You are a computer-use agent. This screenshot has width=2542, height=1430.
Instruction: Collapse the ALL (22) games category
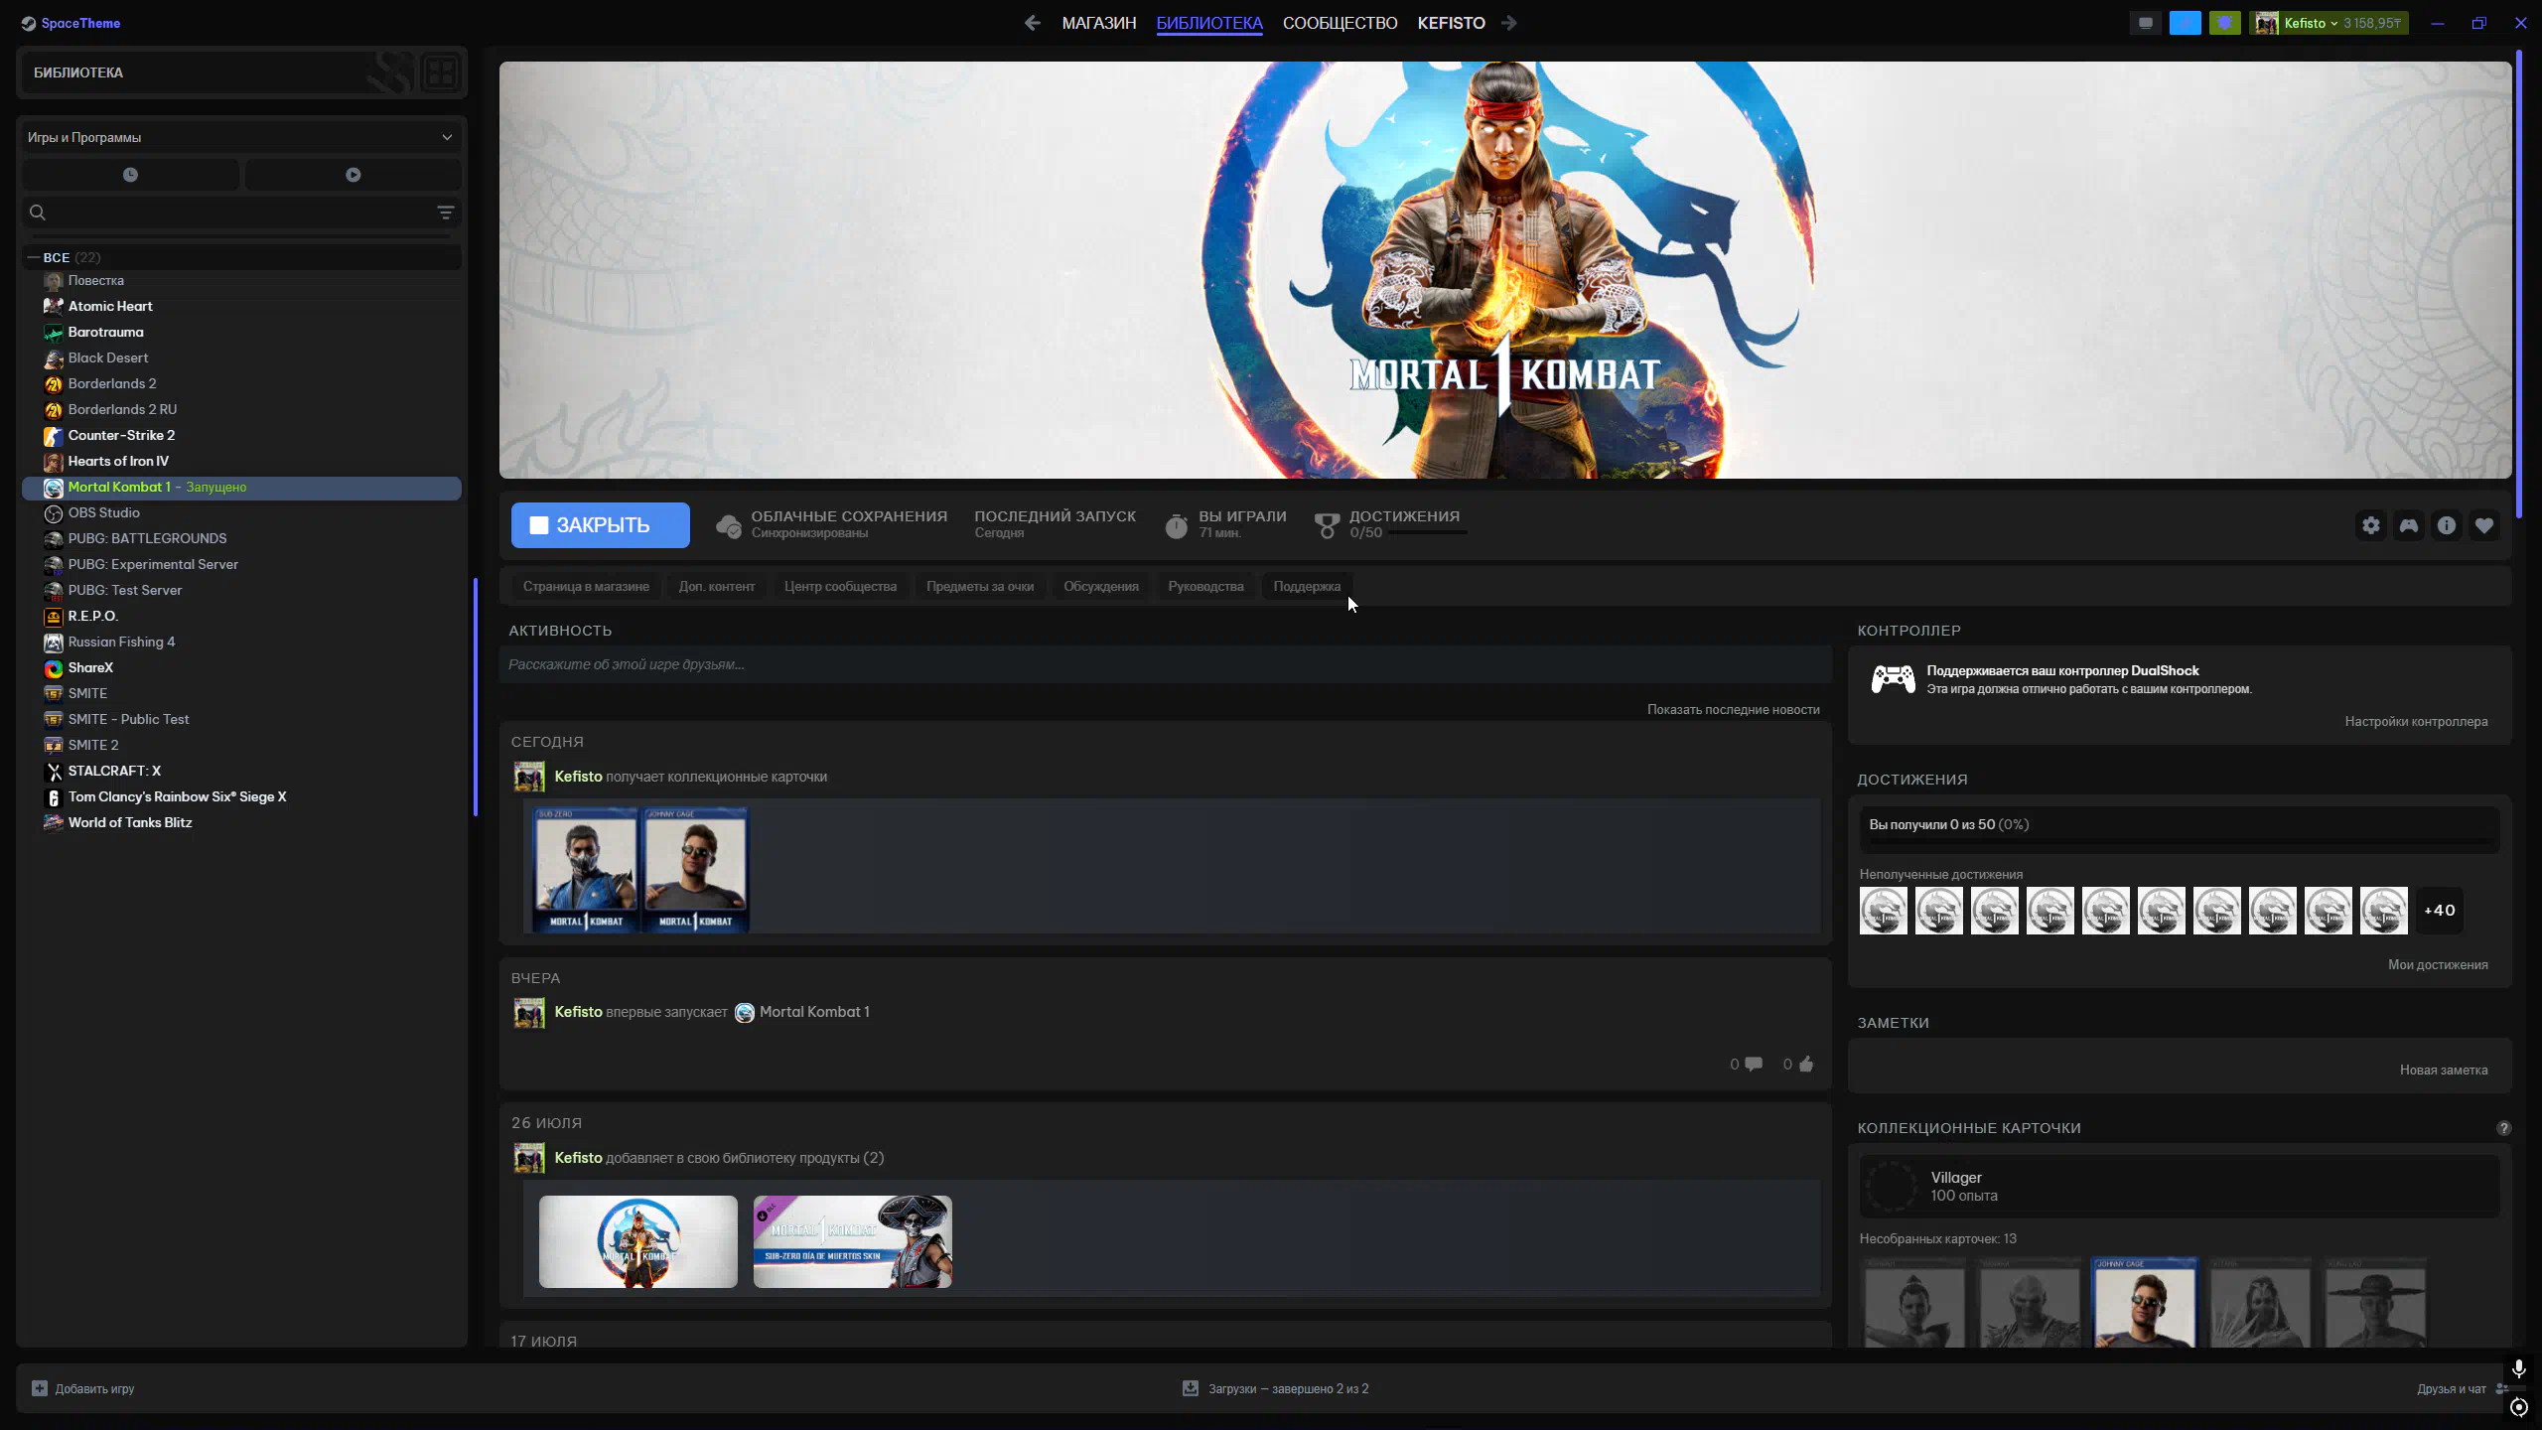coord(34,257)
